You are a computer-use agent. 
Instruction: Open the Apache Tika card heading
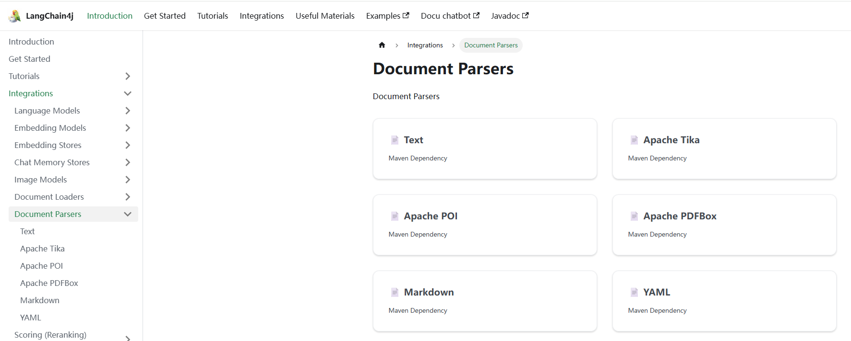coord(671,140)
